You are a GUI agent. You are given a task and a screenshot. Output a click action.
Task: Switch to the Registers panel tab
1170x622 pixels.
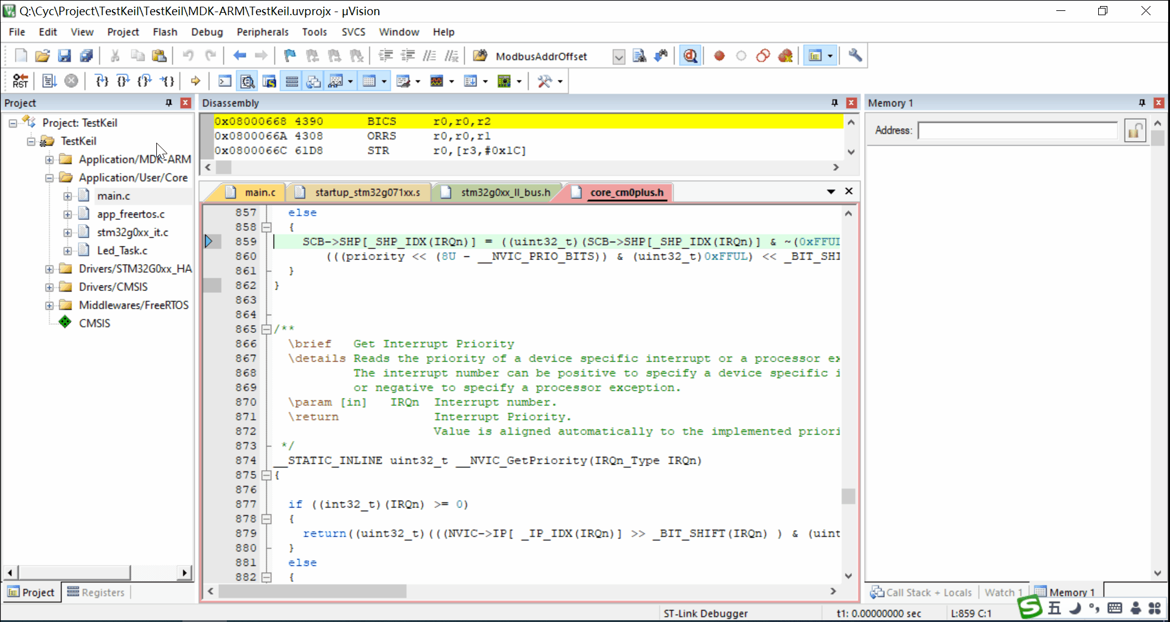[x=96, y=592]
